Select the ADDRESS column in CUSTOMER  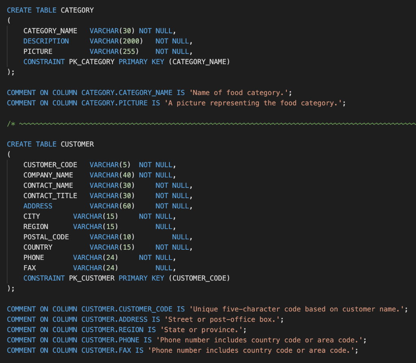[x=37, y=206]
